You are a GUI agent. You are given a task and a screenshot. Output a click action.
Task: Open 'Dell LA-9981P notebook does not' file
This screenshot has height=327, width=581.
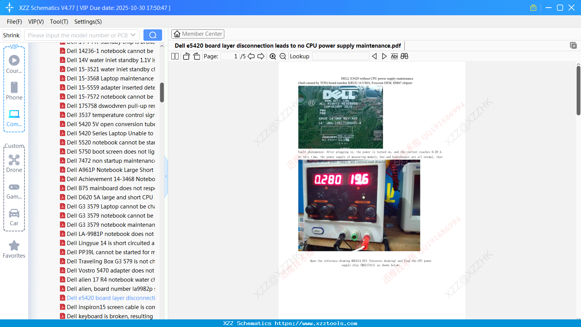click(x=107, y=234)
